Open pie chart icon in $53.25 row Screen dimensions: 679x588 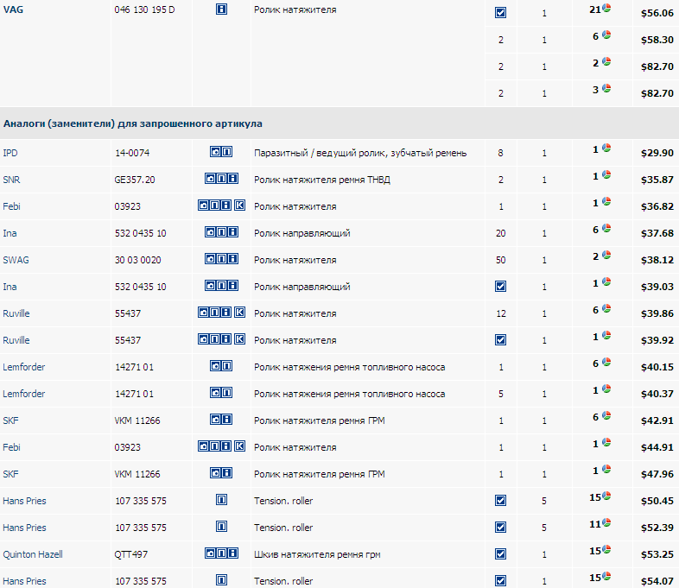pyautogui.click(x=606, y=549)
